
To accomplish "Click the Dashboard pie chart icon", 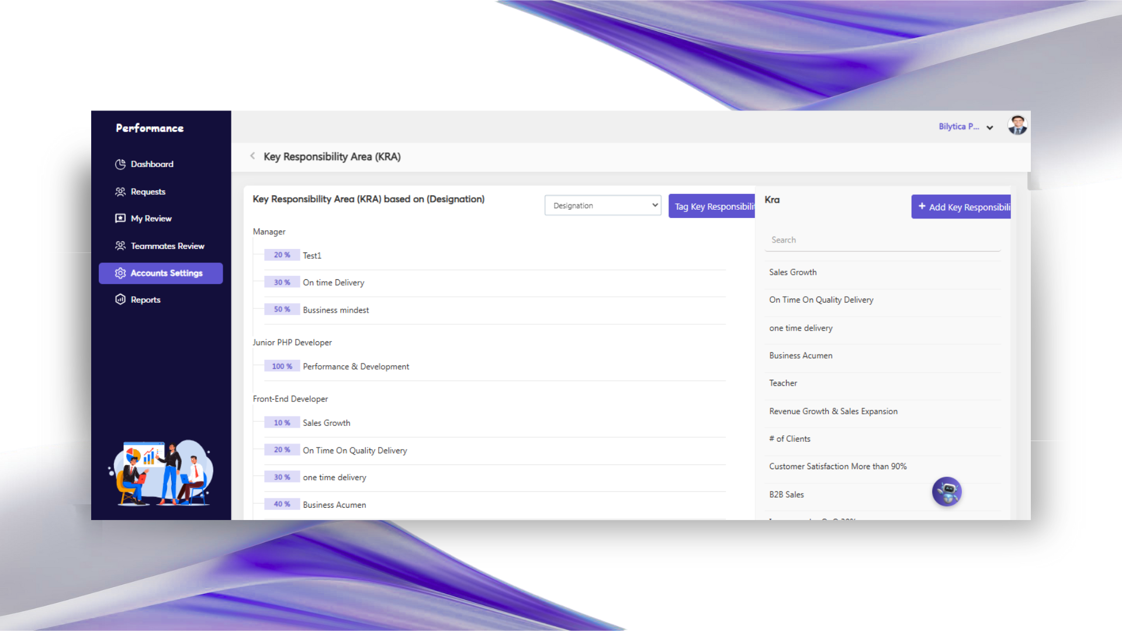I will tap(120, 164).
